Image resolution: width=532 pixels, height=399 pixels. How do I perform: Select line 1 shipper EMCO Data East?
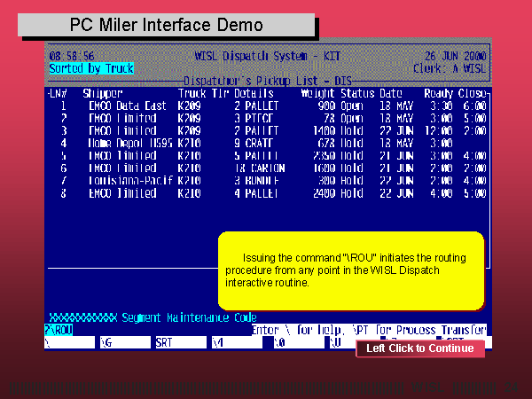click(x=128, y=106)
